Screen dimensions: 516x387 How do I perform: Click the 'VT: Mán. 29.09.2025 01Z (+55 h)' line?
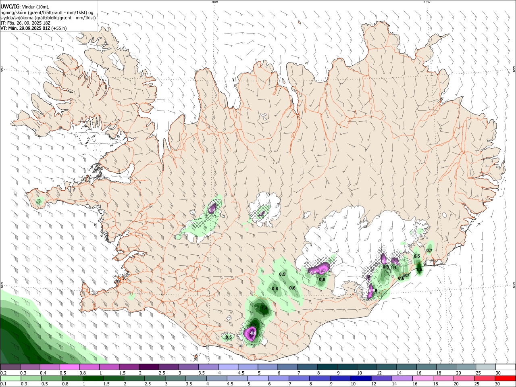click(33, 28)
